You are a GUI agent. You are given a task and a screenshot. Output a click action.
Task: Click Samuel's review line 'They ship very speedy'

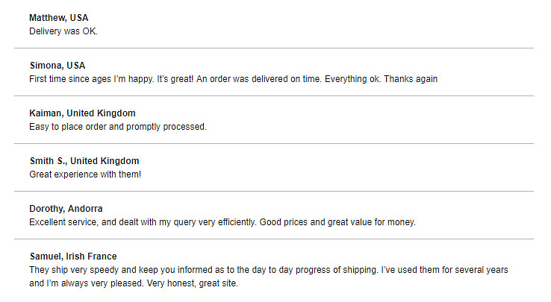point(269,270)
